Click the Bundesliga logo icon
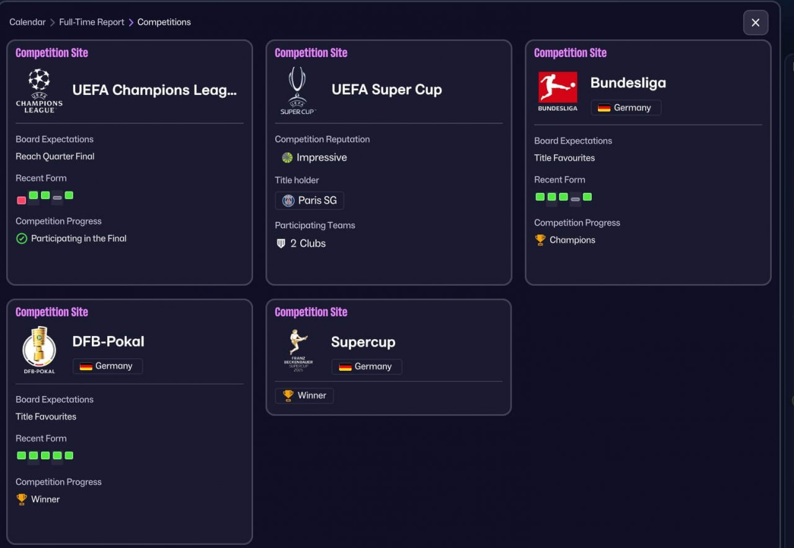Viewport: 794px width, 548px height. [x=558, y=91]
